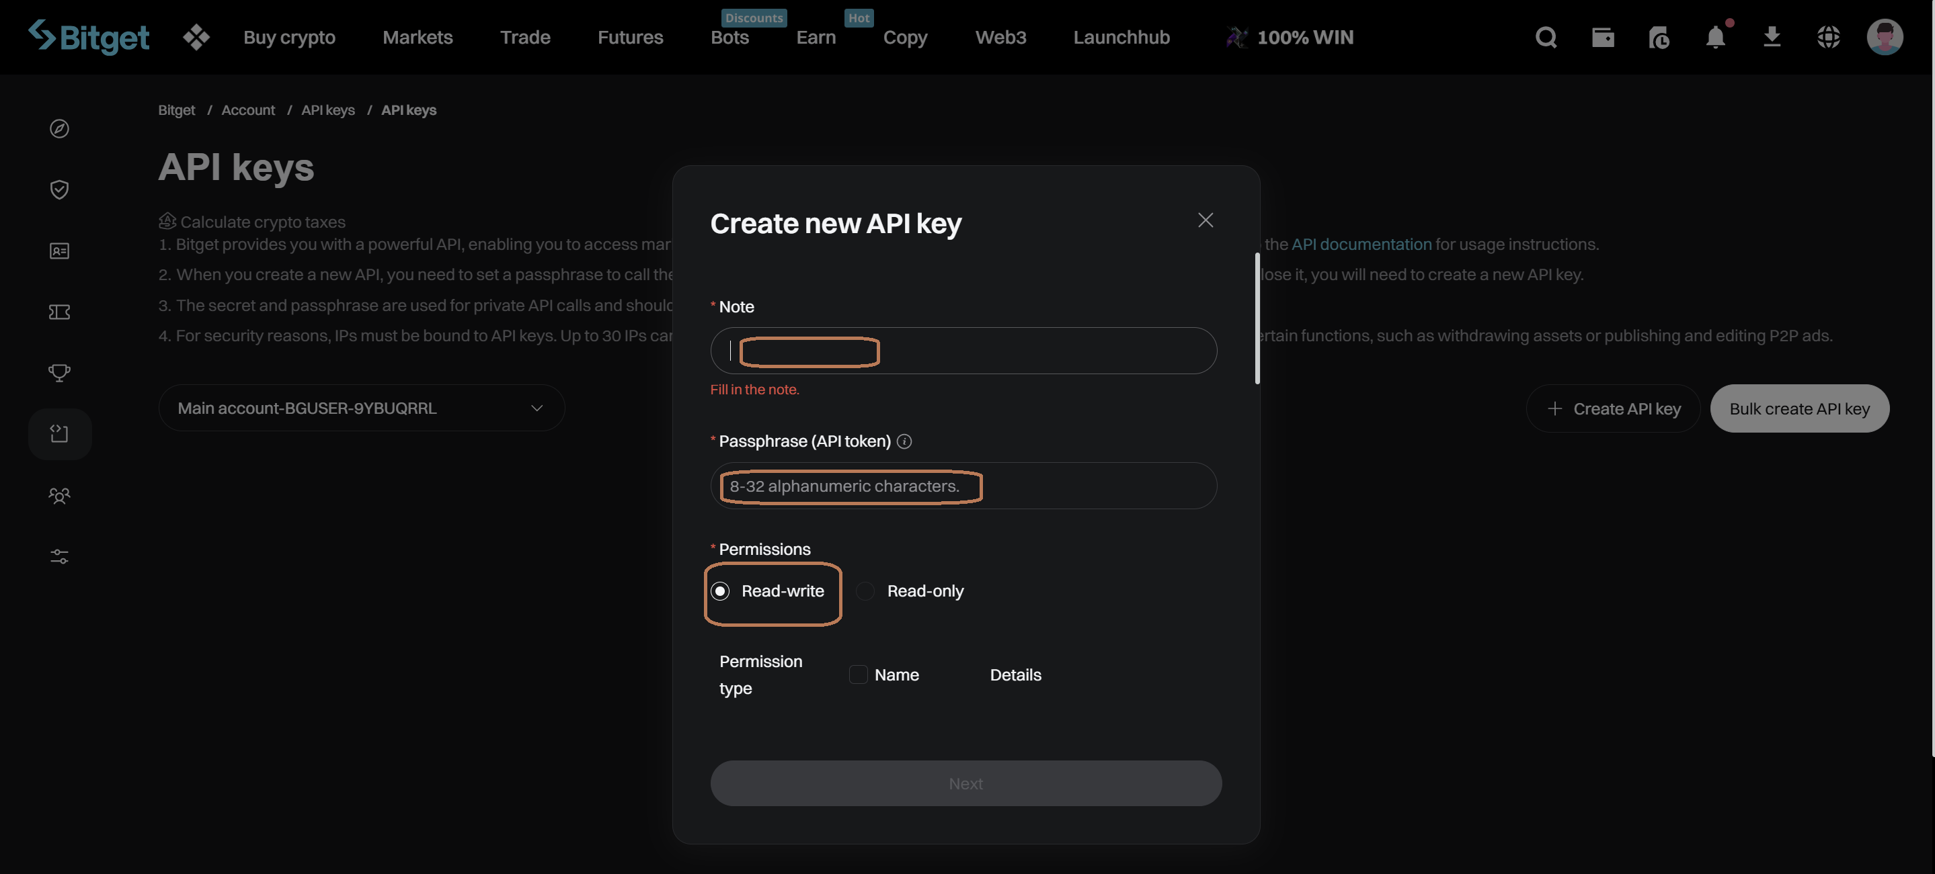This screenshot has width=1935, height=874.
Task: Open the user avatar profile
Action: [x=1885, y=37]
